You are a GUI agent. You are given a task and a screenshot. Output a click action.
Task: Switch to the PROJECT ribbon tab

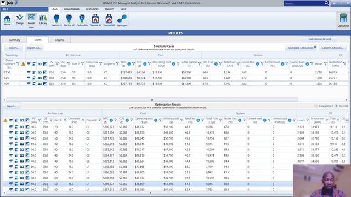[110, 9]
